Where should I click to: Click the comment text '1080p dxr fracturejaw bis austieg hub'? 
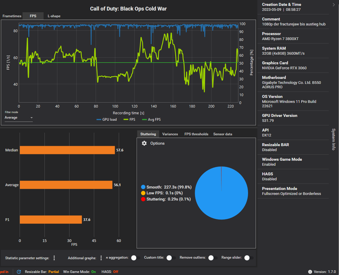click(x=294, y=24)
